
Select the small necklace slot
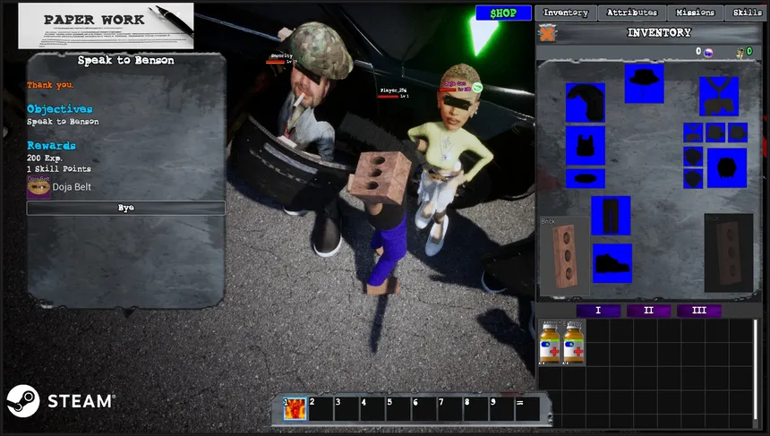point(693,133)
